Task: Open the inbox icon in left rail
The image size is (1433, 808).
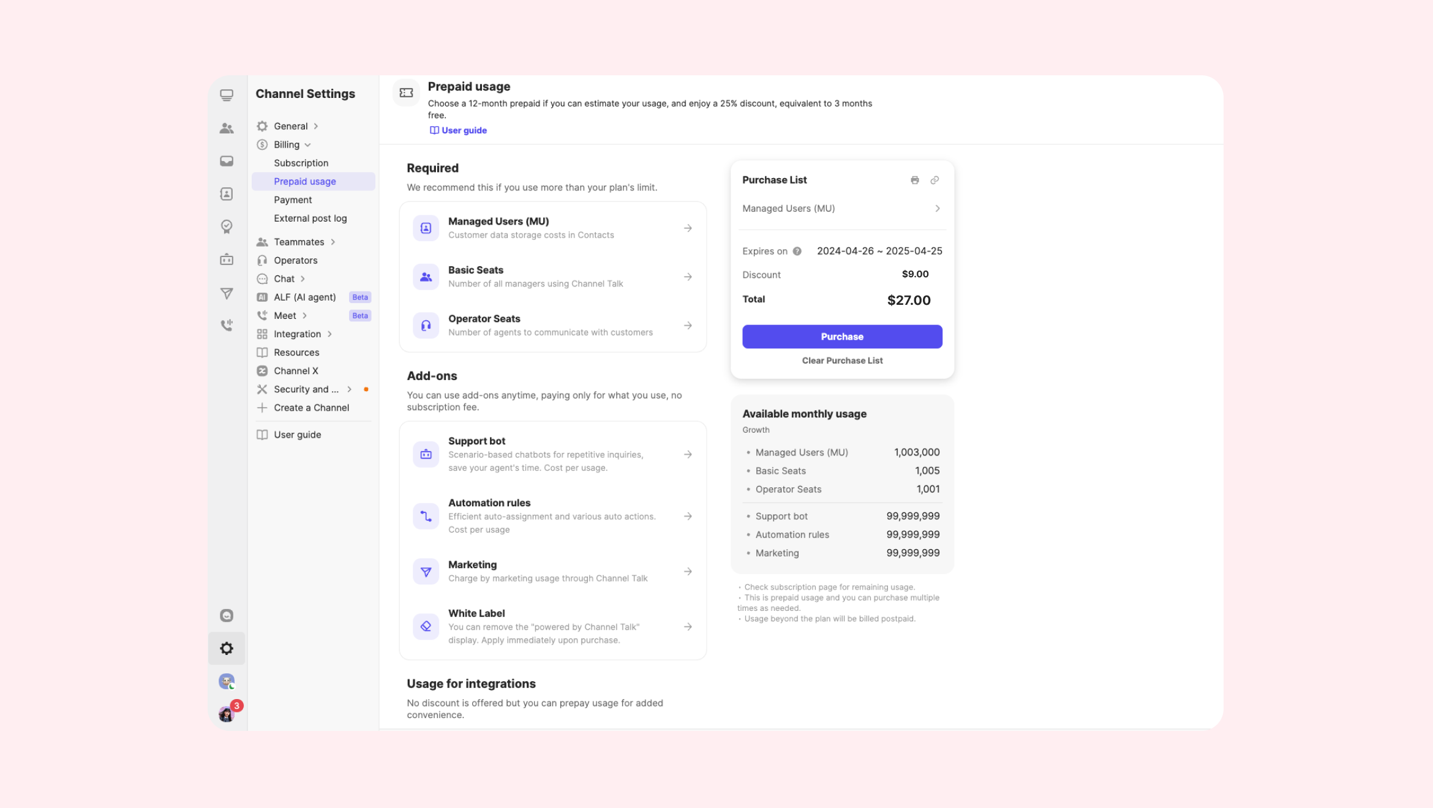Action: (227, 161)
